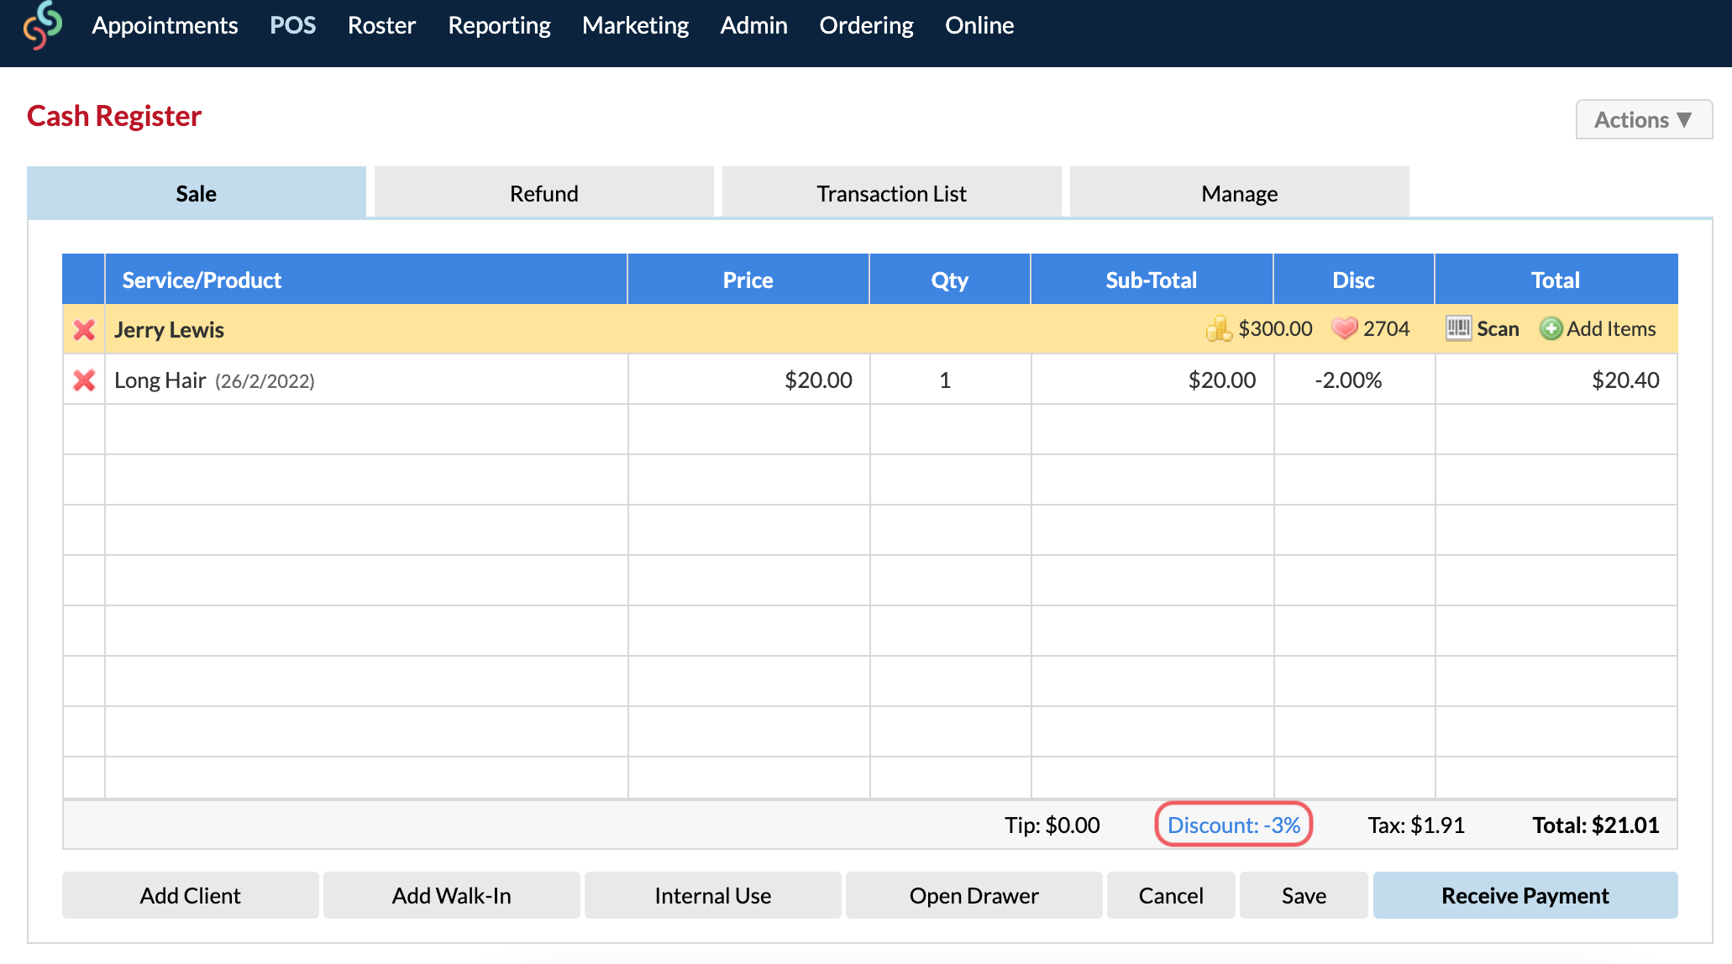Viewport: 1732px width, 964px height.
Task: Click the (26/2/2022) date text
Action: tap(265, 381)
